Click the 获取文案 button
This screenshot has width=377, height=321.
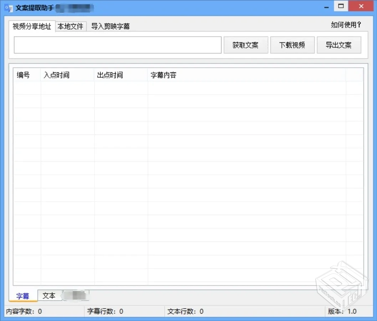point(246,45)
